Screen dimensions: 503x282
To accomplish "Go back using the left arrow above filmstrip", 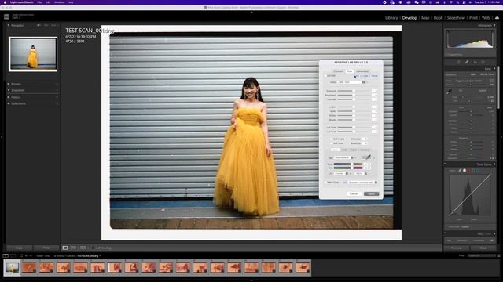I will coord(26,256).
